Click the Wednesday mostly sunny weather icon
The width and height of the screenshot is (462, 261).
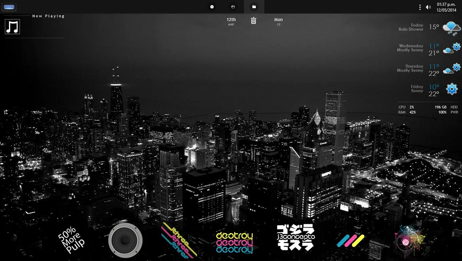point(452,48)
